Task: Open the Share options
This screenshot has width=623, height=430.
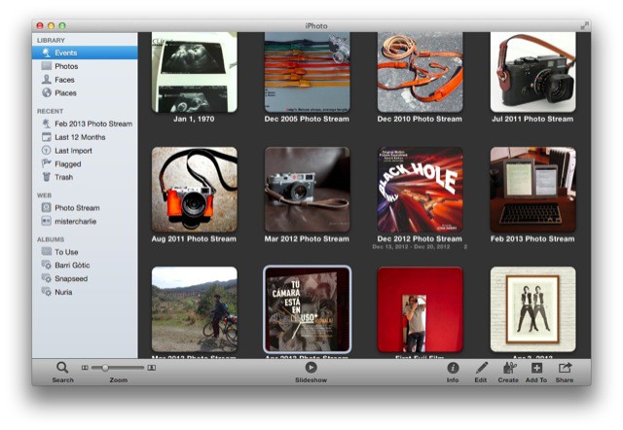Action: 565,368
